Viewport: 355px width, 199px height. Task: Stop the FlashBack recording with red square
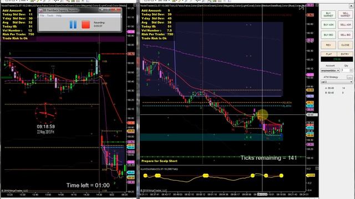coord(85,24)
